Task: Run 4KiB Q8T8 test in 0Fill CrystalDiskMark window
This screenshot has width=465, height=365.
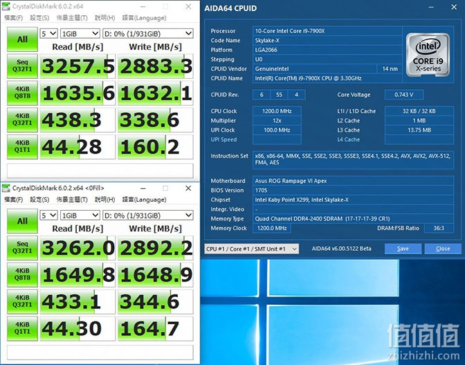Action: pyautogui.click(x=22, y=274)
